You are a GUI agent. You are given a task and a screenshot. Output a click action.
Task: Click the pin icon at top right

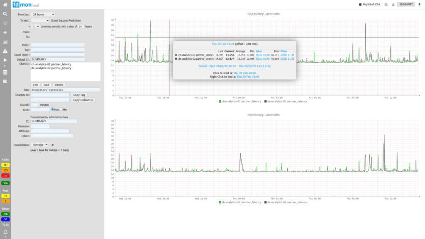pyautogui.click(x=419, y=4)
